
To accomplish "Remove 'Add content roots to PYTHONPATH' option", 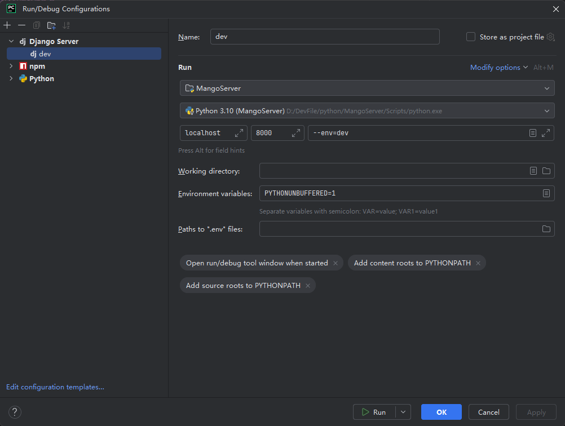I will point(478,263).
